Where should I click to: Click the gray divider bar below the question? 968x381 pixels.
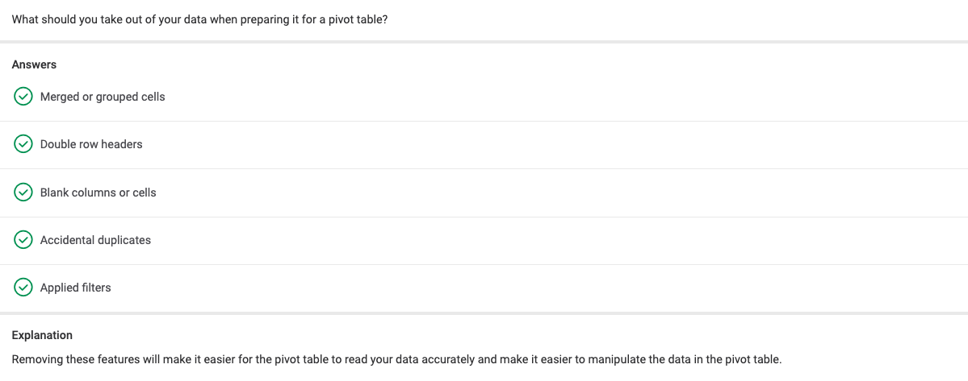tap(484, 42)
